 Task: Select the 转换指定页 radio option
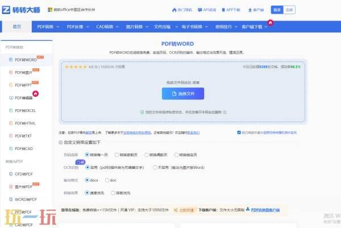click(176, 155)
